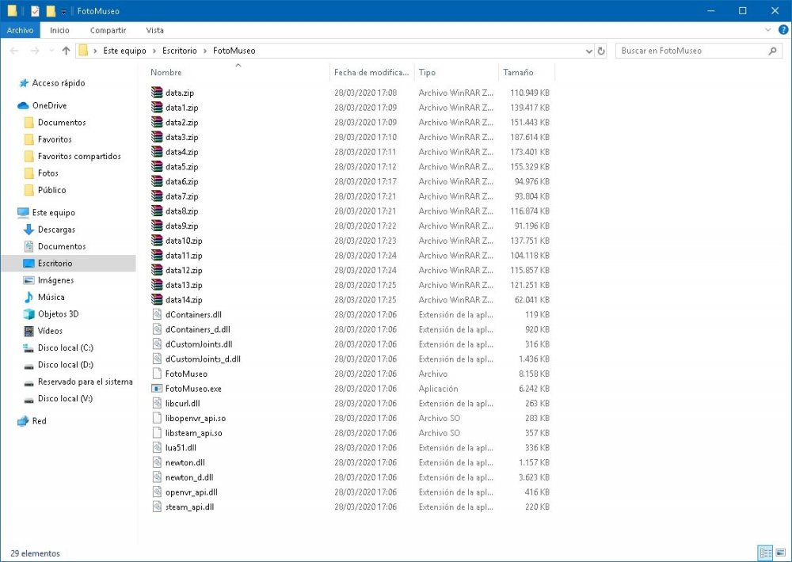Viewport: 792px width, 562px height.
Task: Select OneDrive cloud in the navigation pane
Action: 49,105
